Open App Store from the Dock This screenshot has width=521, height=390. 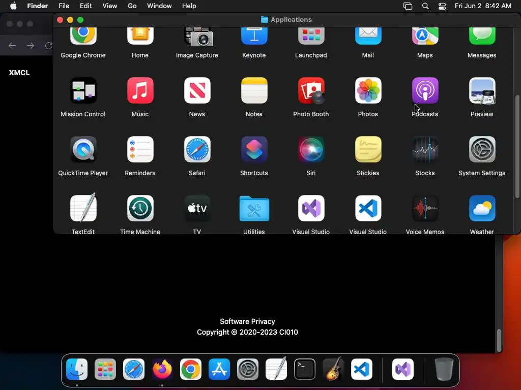click(x=219, y=369)
